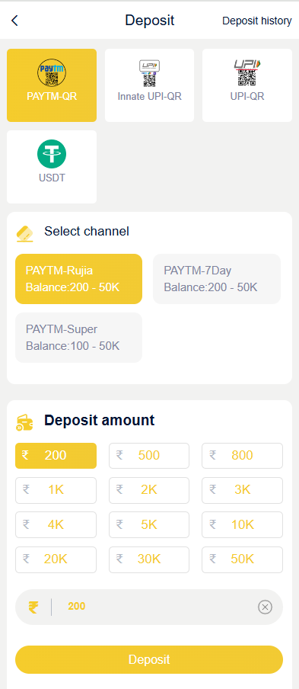Select the ₹1K amount chip

[x=56, y=490]
